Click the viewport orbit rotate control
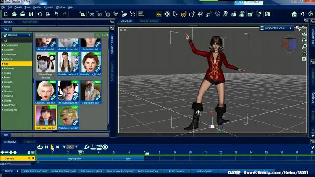 (304, 34)
